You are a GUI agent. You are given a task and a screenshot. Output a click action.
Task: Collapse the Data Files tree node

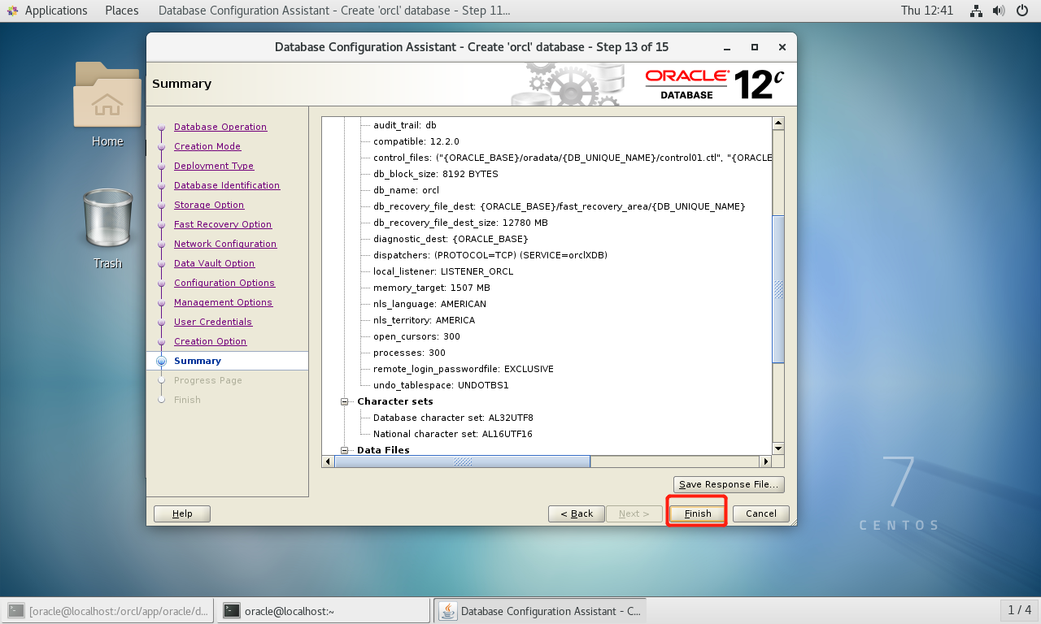click(345, 450)
